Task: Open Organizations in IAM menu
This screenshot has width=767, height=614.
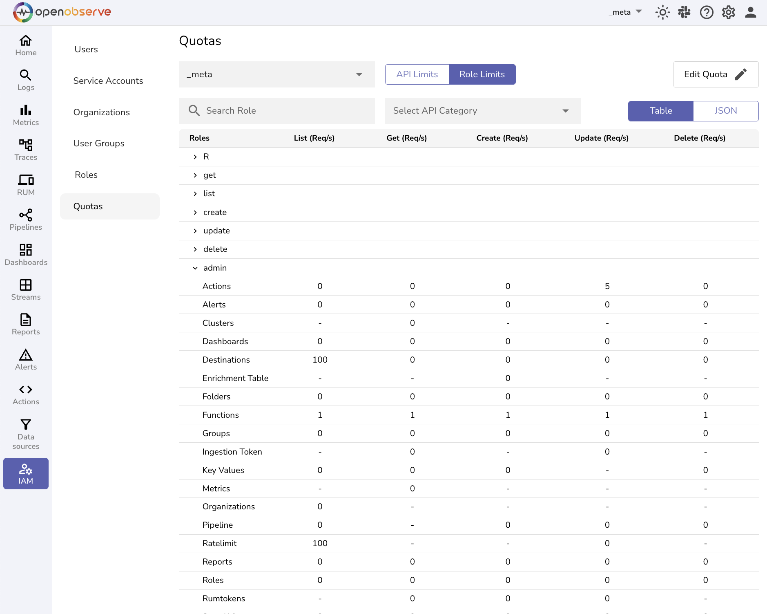Action: [x=102, y=112]
